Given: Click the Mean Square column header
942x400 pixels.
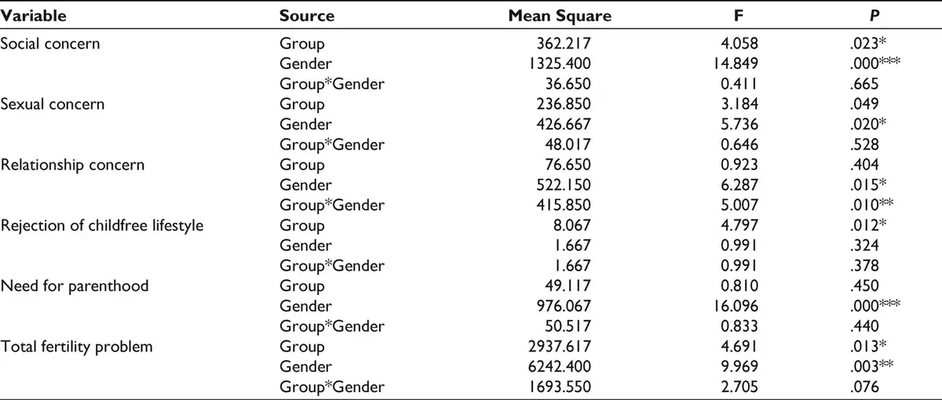Looking at the screenshot, I should click(x=559, y=16).
